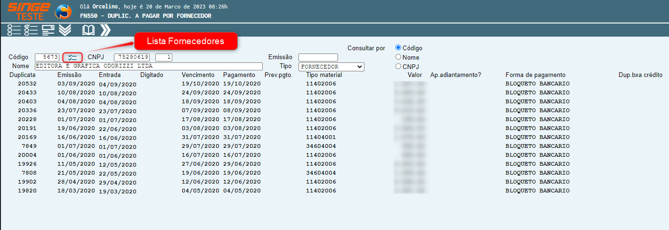Image resolution: width=669 pixels, height=230 pixels.
Task: Click the first list icon in the toolbar
Action: pos(14,30)
